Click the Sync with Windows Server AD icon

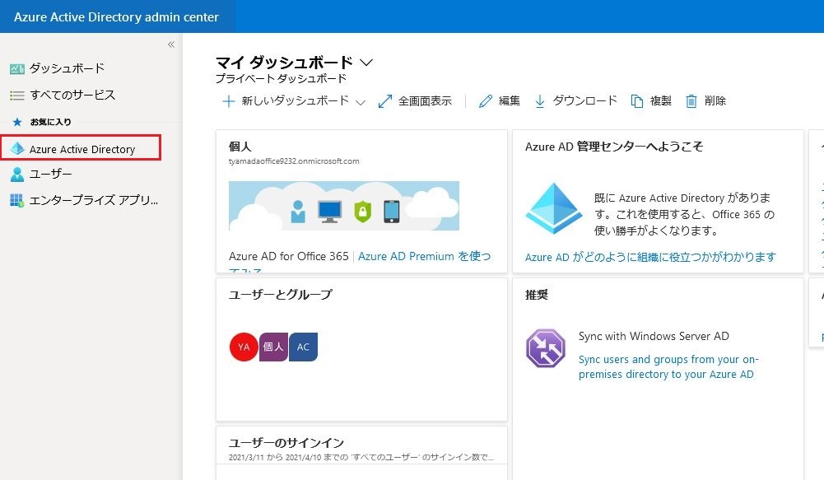coord(546,348)
